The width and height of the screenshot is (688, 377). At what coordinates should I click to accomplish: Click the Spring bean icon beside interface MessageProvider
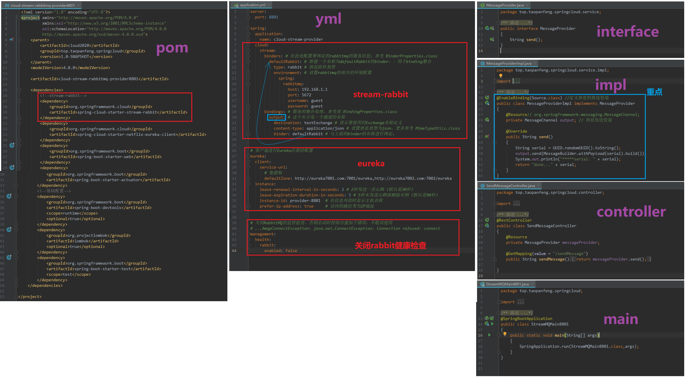coord(487,28)
